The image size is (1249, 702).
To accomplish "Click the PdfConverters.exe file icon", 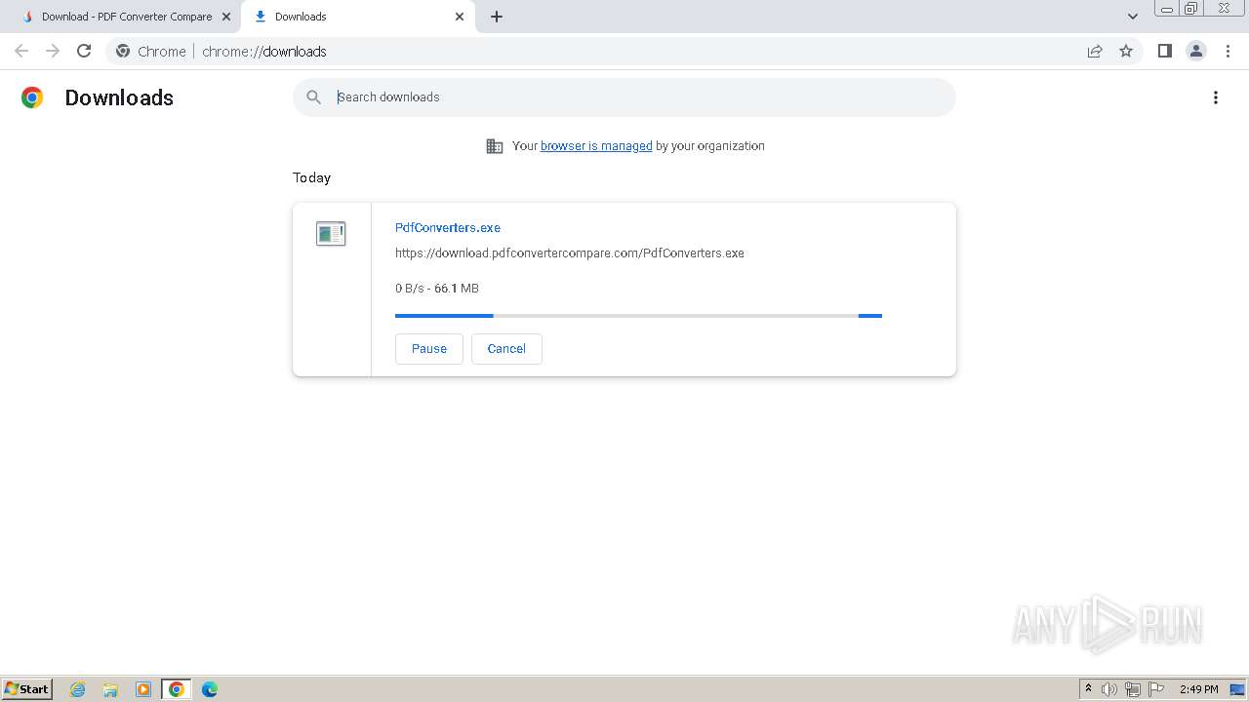I will tap(331, 233).
